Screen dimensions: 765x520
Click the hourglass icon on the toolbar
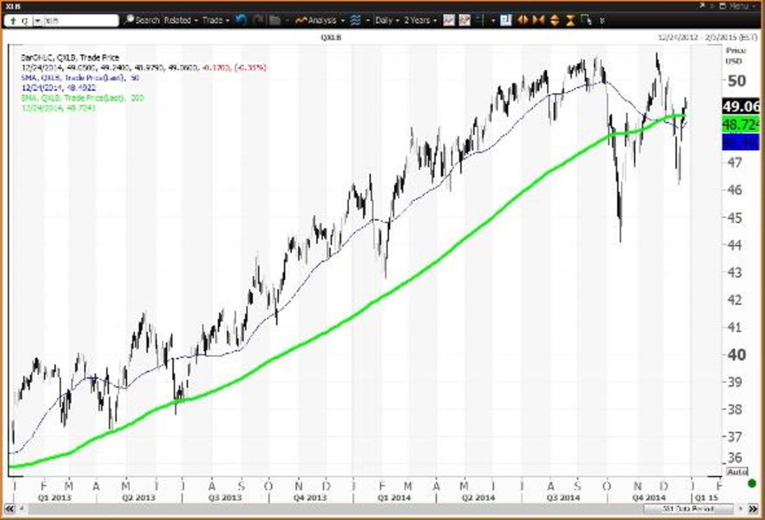coord(571,20)
